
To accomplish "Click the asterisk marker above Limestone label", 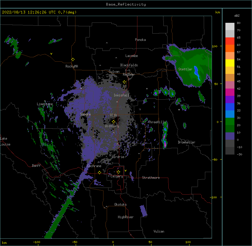I will 45,101.
